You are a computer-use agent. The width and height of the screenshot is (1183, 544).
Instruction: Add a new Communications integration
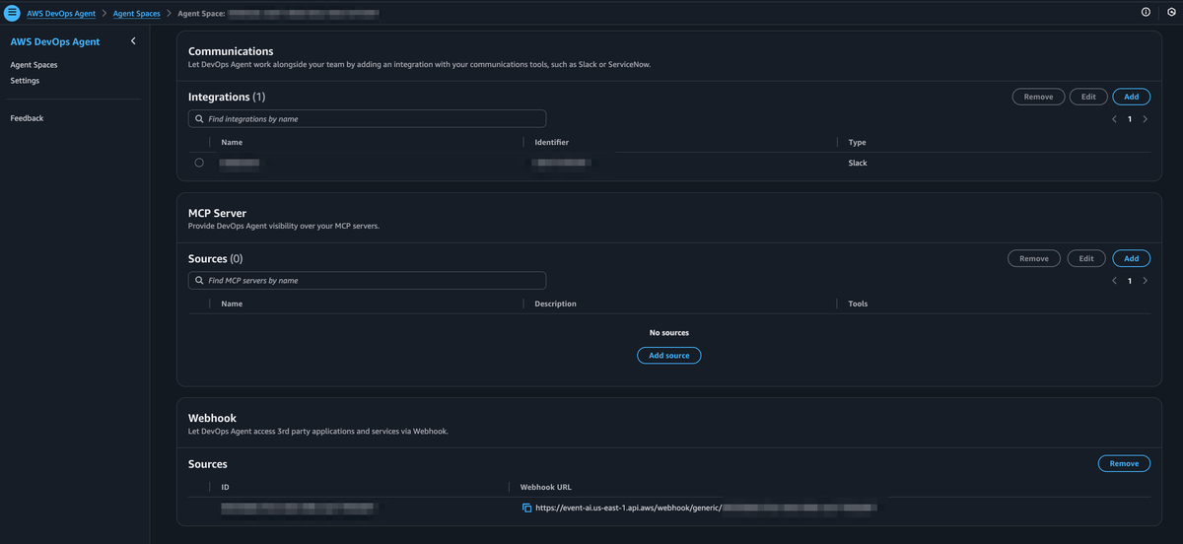[x=1131, y=97]
